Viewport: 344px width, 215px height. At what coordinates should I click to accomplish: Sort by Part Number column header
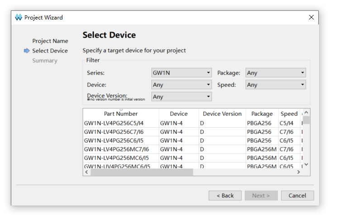coord(121,114)
